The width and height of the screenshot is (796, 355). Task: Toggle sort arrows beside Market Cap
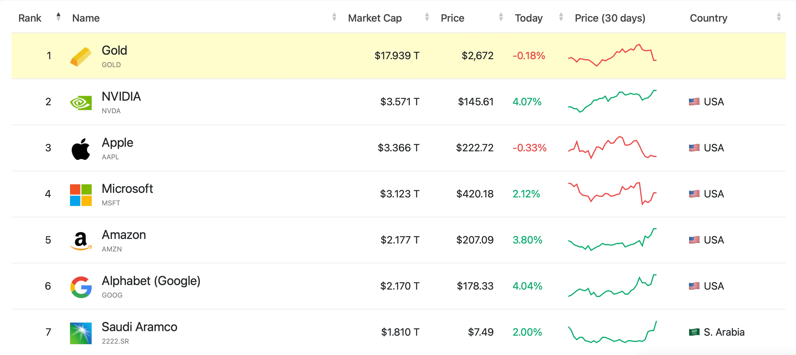pos(427,17)
